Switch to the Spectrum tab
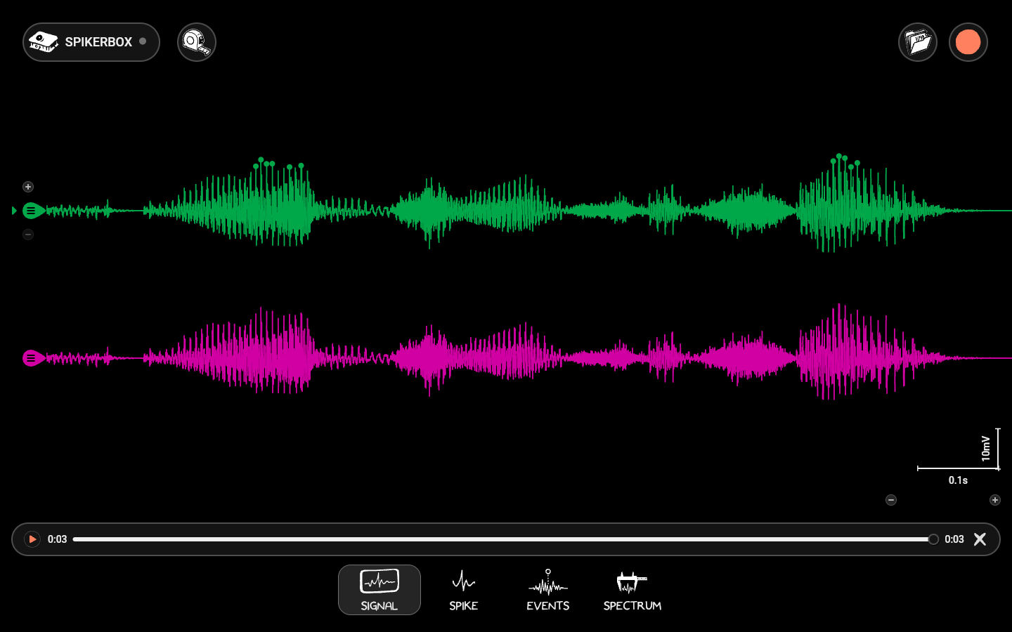1012x632 pixels. point(632,590)
